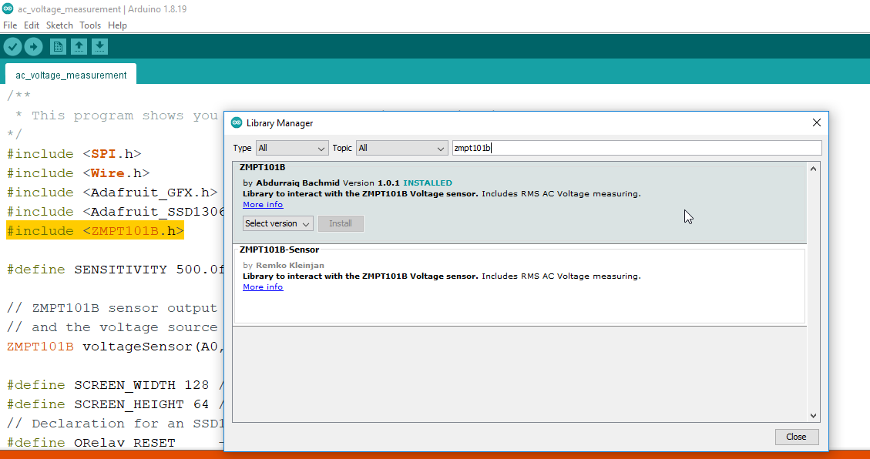Click the #define SENSITIVITY 500.0f line
Image resolution: width=870 pixels, height=459 pixels.
(x=116, y=270)
